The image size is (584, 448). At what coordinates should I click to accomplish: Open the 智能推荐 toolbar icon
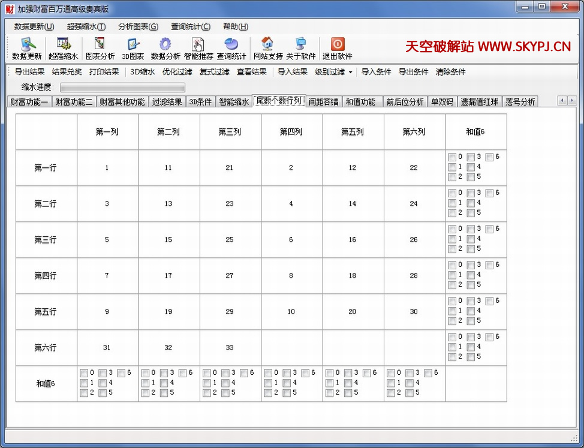point(198,45)
